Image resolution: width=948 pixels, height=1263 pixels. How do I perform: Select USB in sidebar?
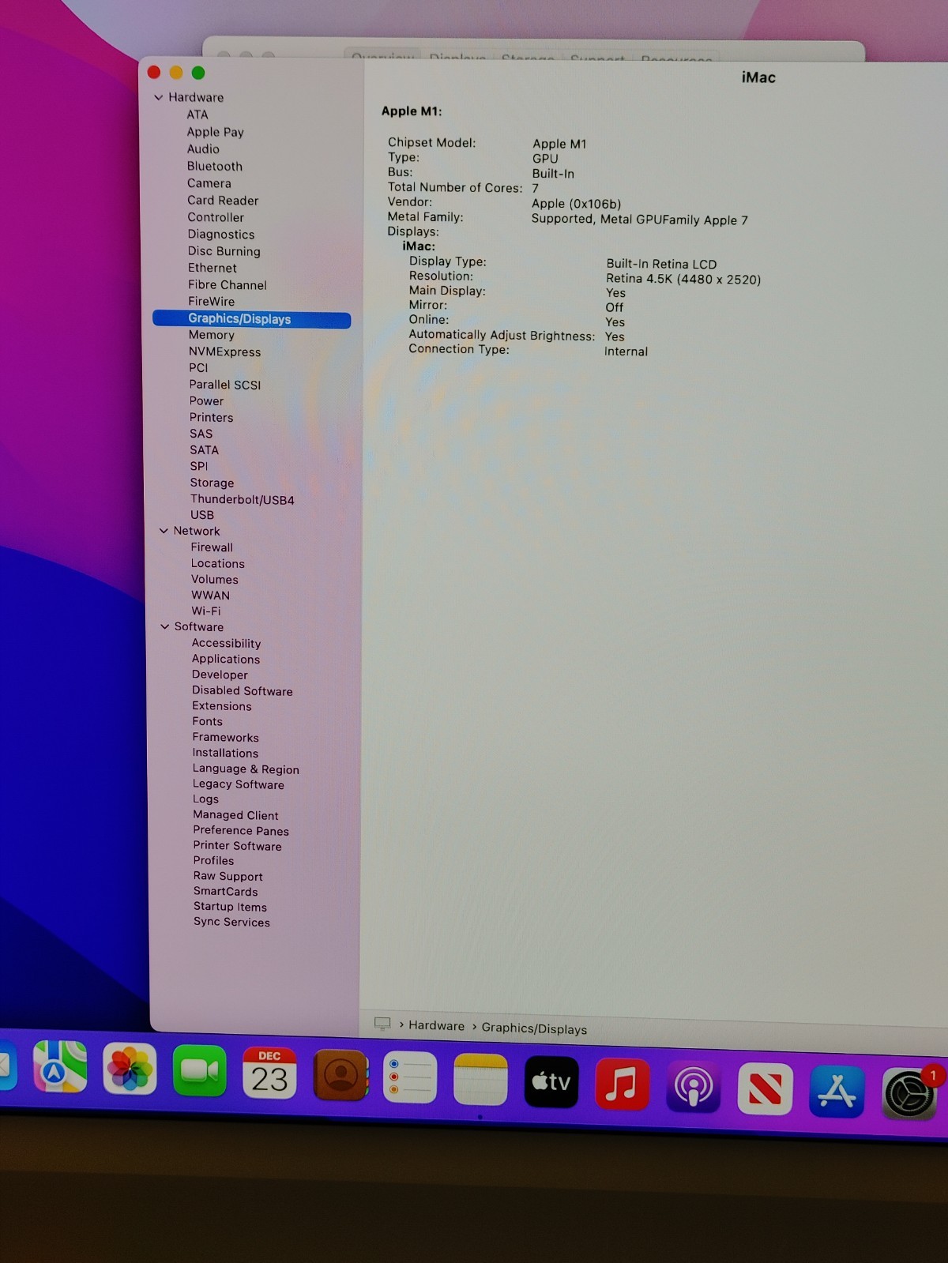point(202,515)
